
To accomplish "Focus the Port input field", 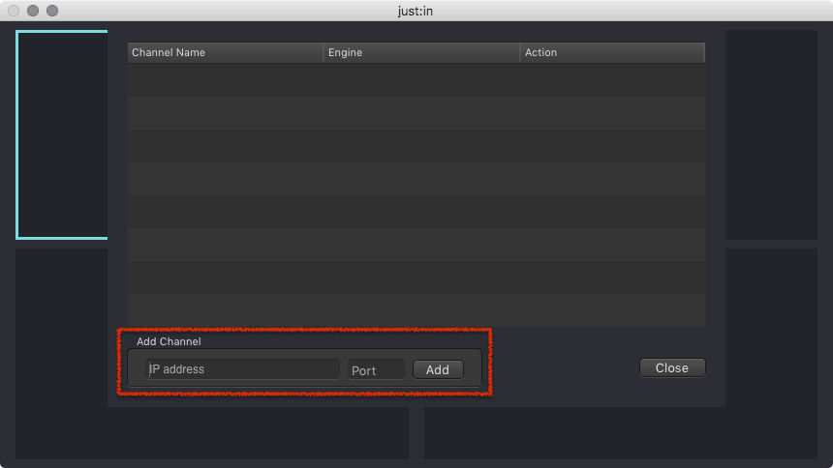I will pyautogui.click(x=376, y=369).
